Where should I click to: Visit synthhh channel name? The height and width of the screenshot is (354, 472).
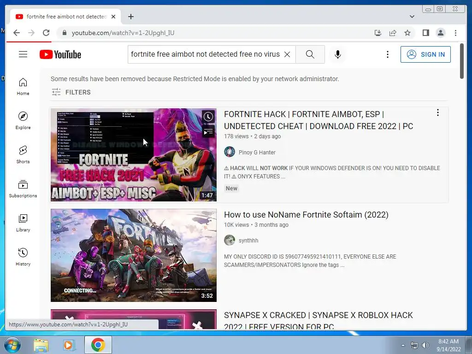(248, 241)
